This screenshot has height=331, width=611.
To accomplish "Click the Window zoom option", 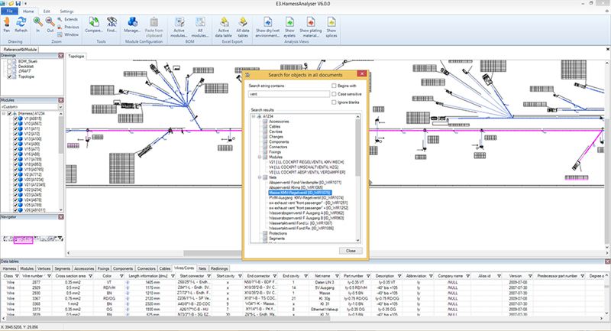I will click(70, 35).
